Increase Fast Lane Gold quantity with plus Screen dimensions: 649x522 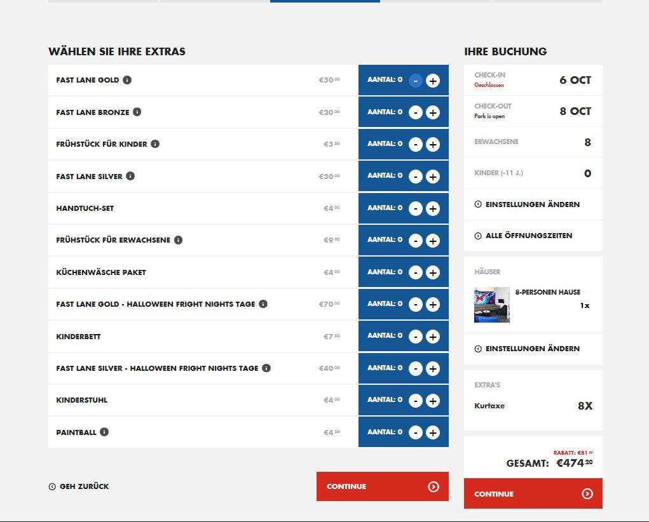tap(432, 81)
